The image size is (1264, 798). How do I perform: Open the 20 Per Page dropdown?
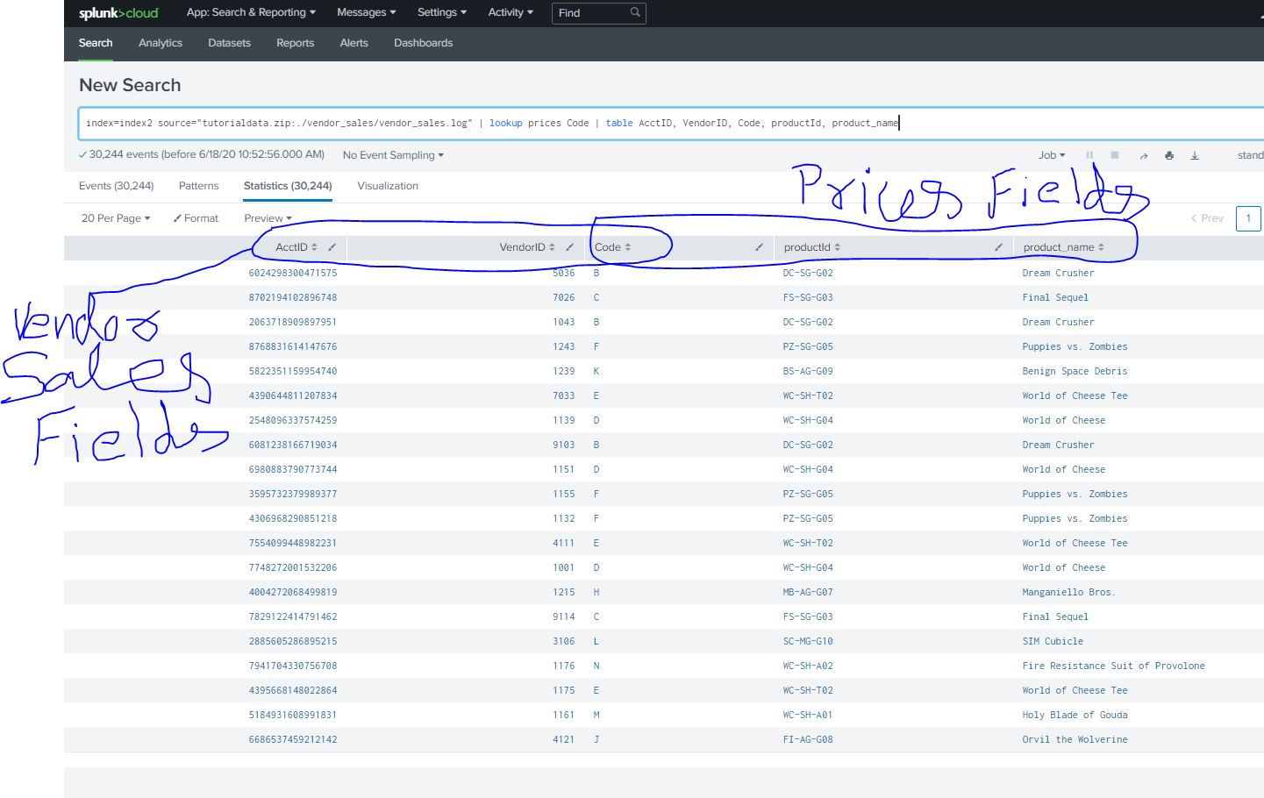pyautogui.click(x=115, y=217)
